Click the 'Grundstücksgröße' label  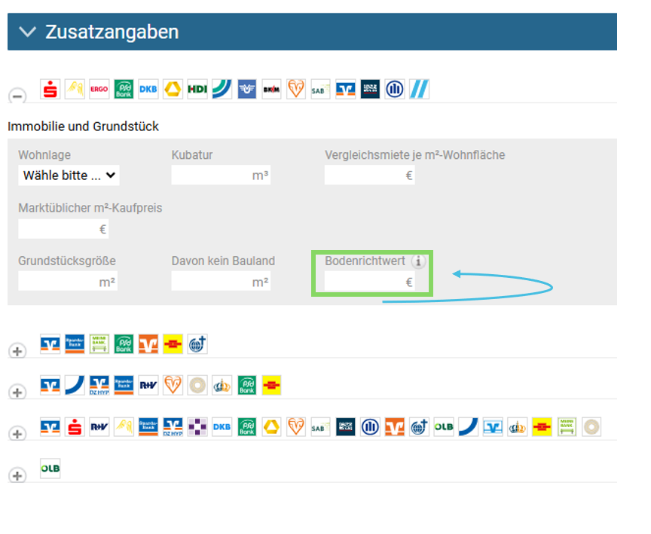67,261
